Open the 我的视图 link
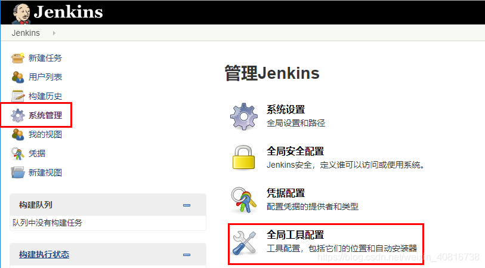485x268 pixels. point(45,134)
